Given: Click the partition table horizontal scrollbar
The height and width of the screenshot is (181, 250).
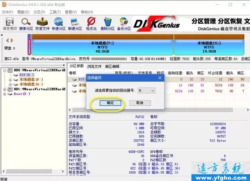Looking at the screenshot, I should (x=152, y=110).
